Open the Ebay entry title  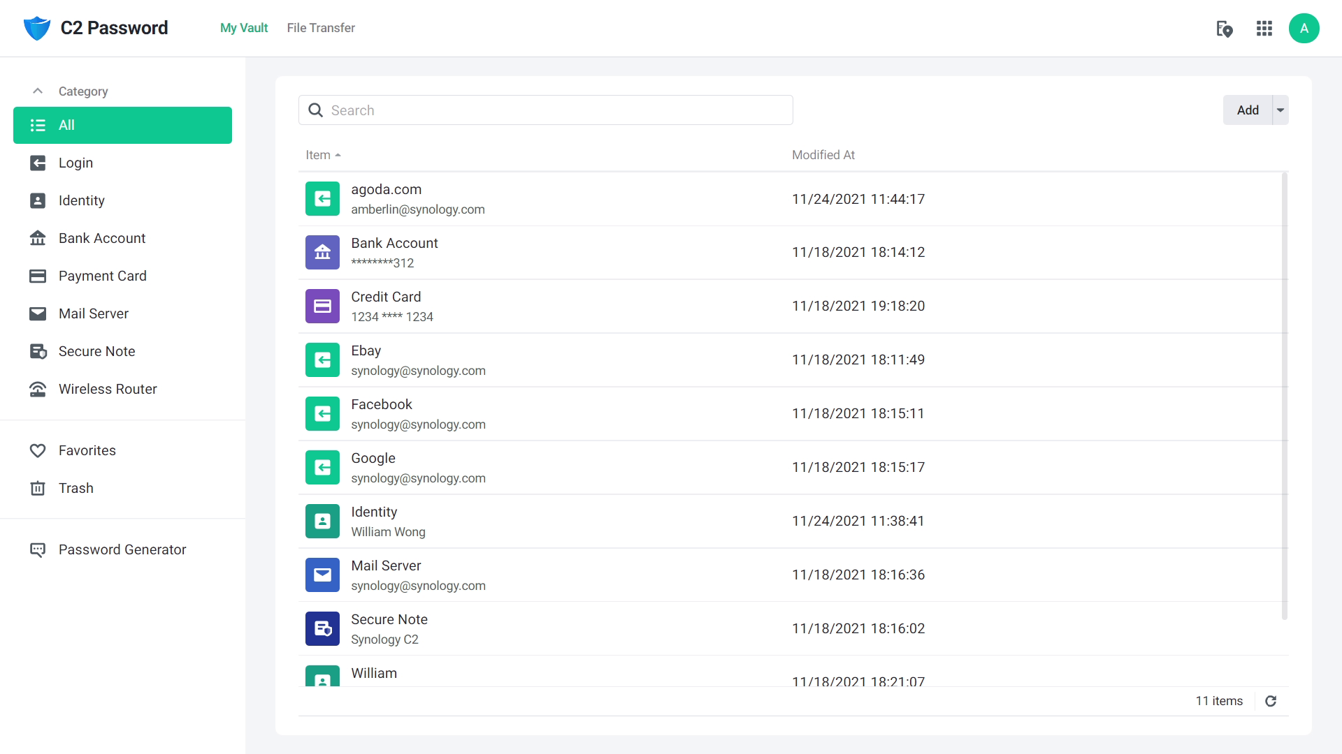coord(366,350)
